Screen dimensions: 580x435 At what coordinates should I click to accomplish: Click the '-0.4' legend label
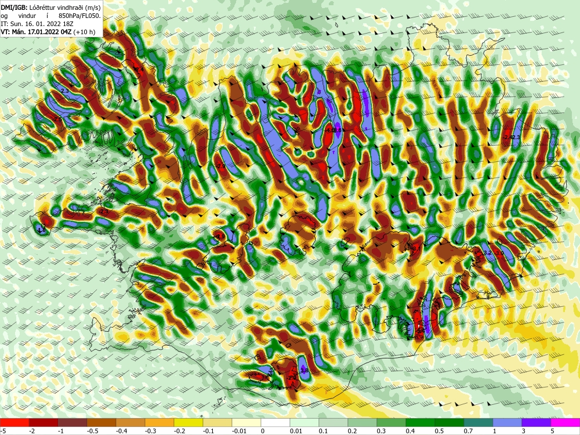(121, 431)
